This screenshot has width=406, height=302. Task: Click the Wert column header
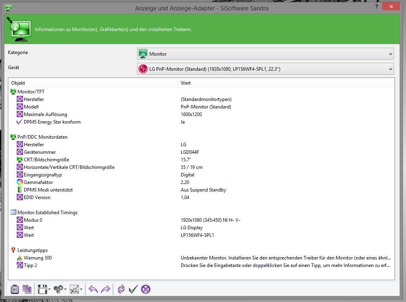click(286, 83)
